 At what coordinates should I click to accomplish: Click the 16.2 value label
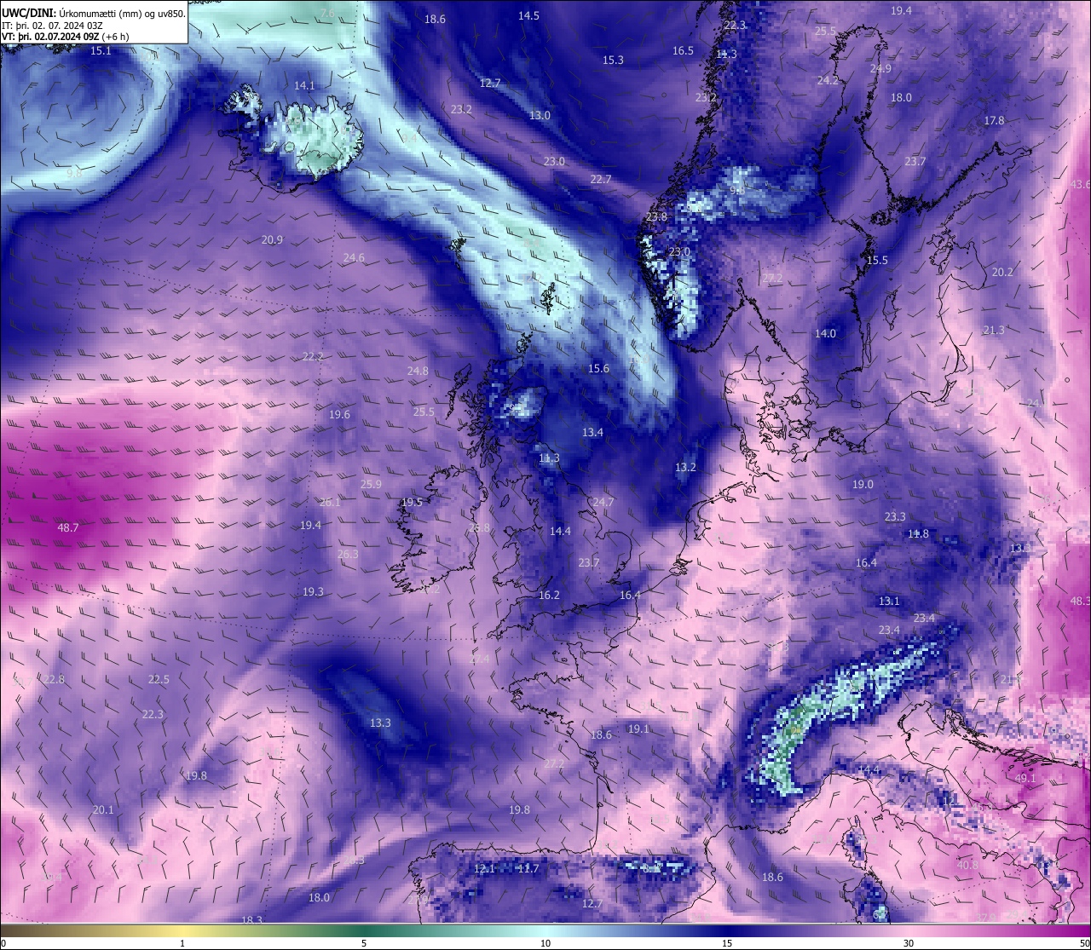coord(549,595)
